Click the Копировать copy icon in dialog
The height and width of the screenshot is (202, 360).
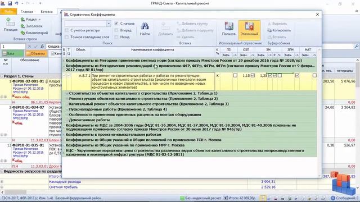click(279, 30)
